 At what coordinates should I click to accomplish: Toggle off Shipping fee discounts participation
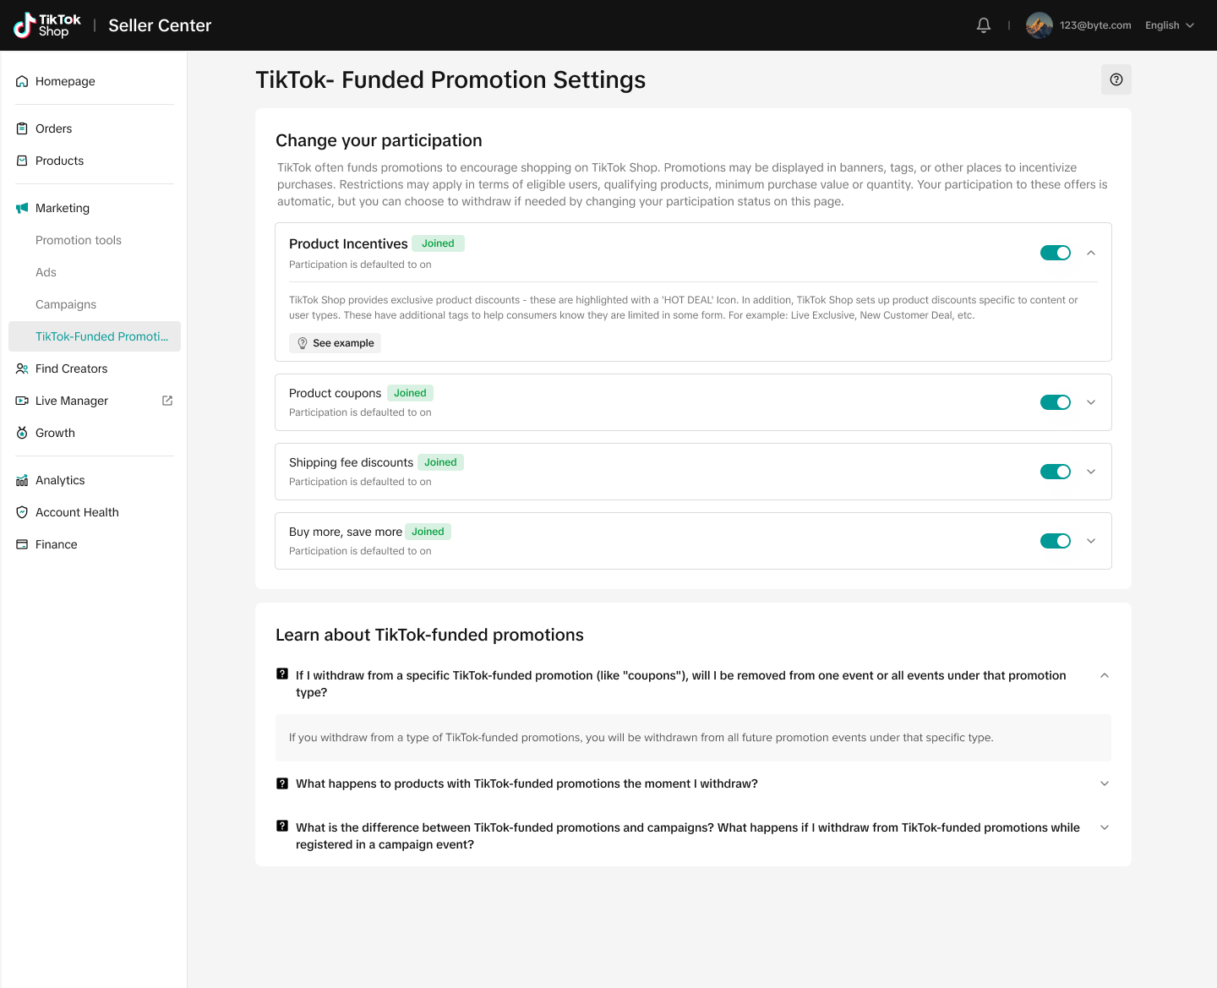click(1055, 472)
